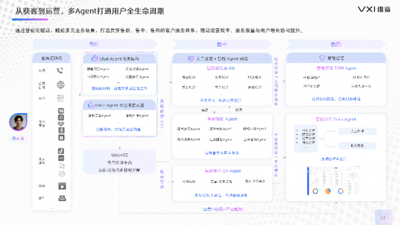Click the omni-channel touchpoints column header

(52, 58)
